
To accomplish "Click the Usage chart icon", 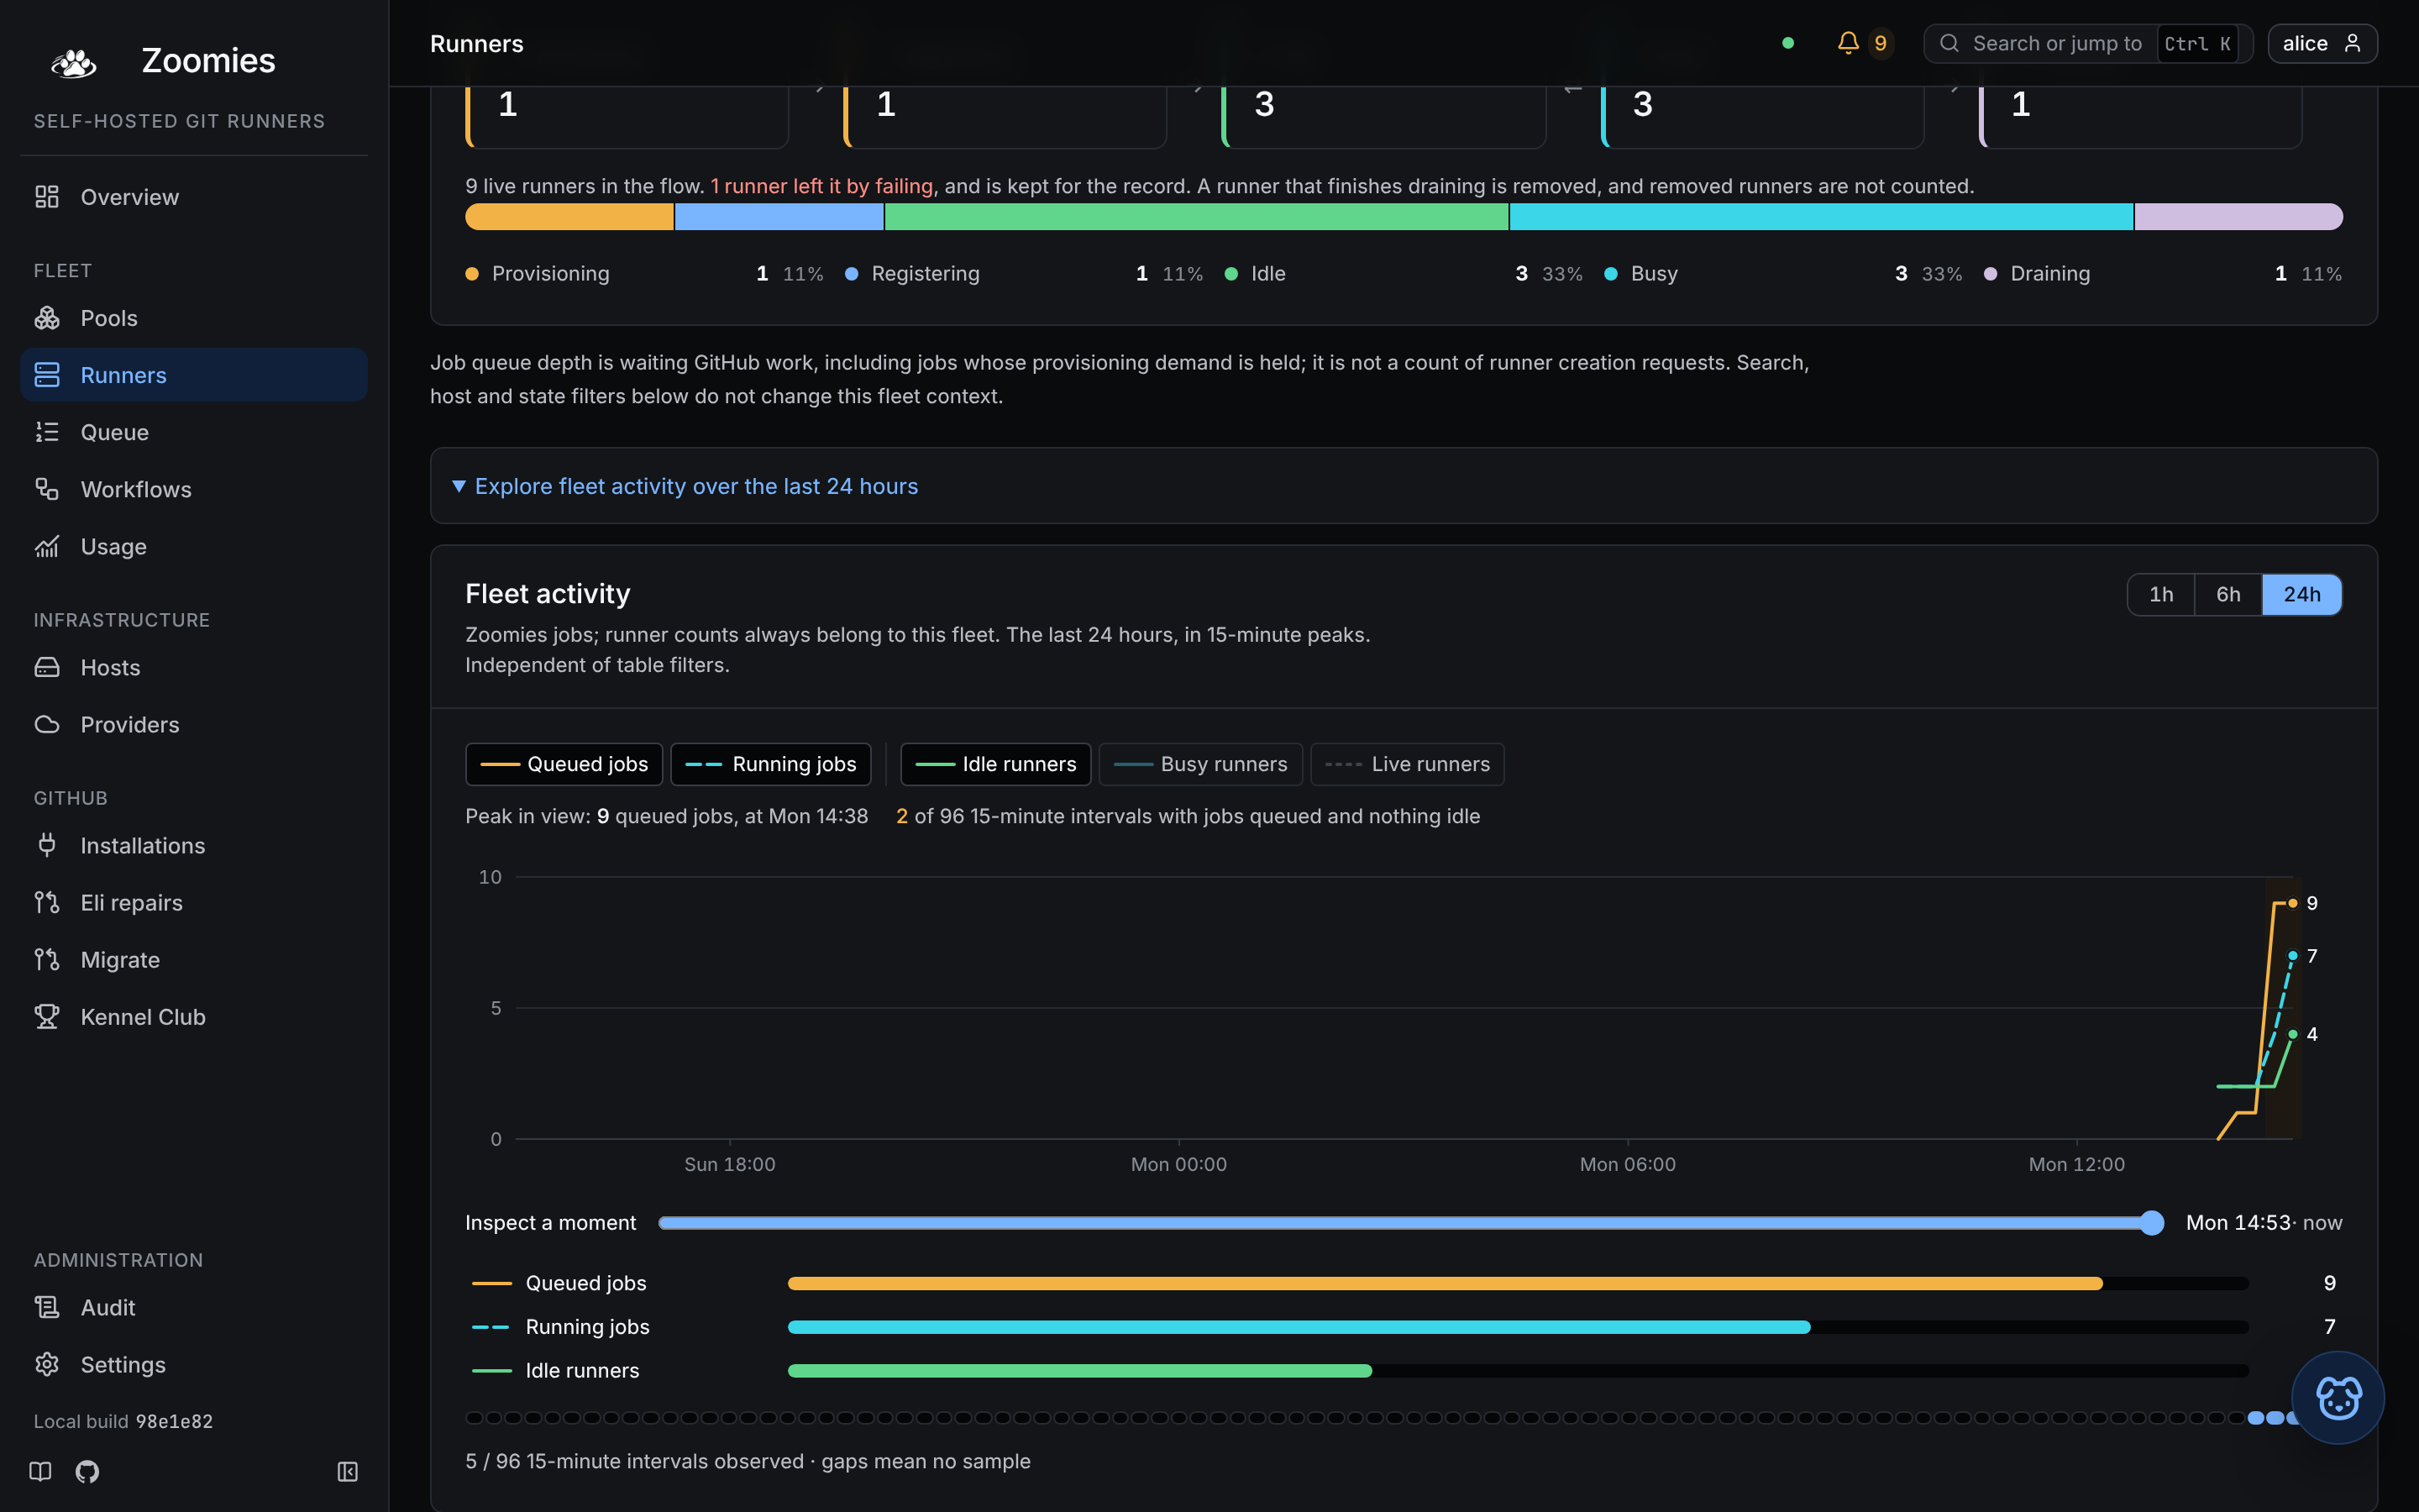I will (x=47, y=546).
